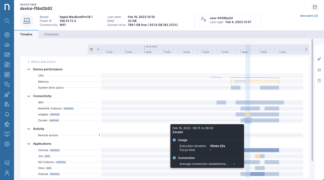Click the panel layout icon at top right
Screen dimensions: 324x180
(x=315, y=7)
